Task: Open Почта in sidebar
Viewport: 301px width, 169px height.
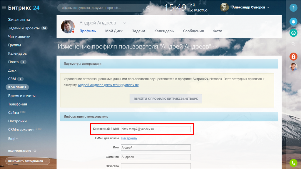Action: point(13,62)
